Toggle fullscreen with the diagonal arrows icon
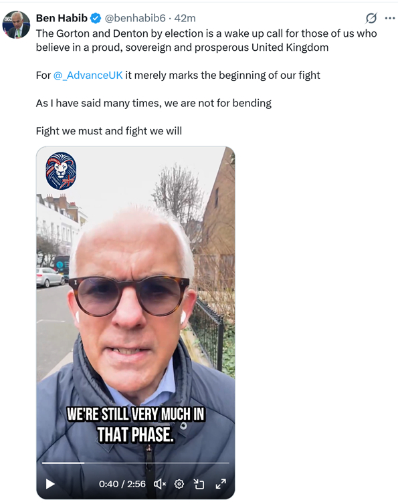The width and height of the screenshot is (398, 504). [221, 484]
